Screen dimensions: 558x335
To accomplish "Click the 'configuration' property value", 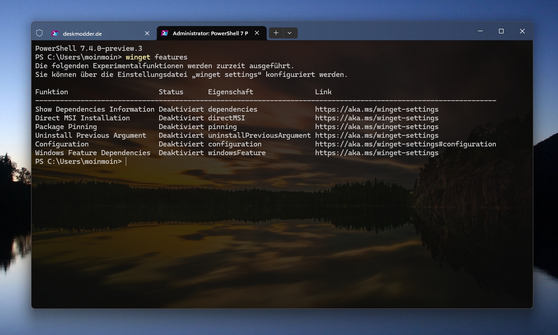I will (235, 144).
